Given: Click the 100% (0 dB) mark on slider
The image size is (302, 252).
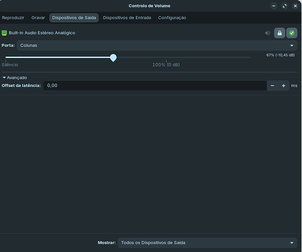Looking at the screenshot, I should pos(166,61).
